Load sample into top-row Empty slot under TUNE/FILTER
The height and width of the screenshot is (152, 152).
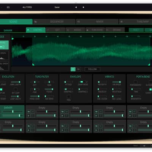click(x=29, y=112)
